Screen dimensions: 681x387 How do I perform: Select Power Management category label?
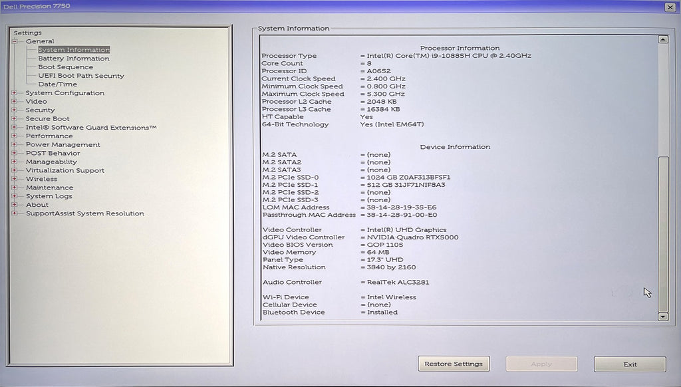(x=63, y=145)
